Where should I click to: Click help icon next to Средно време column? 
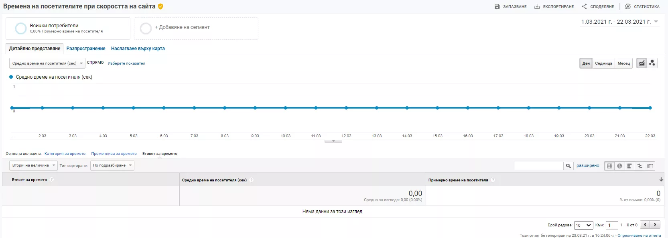click(251, 180)
